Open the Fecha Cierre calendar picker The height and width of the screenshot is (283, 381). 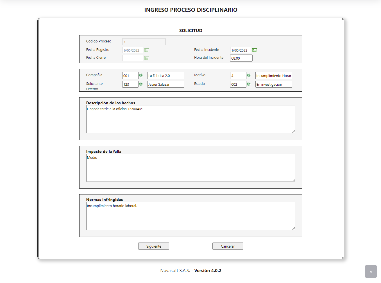147,58
